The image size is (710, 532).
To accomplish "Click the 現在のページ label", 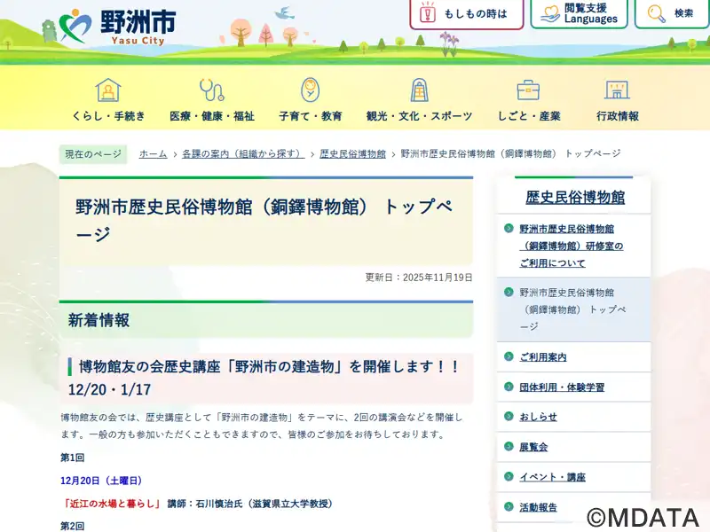I will click(x=93, y=153).
